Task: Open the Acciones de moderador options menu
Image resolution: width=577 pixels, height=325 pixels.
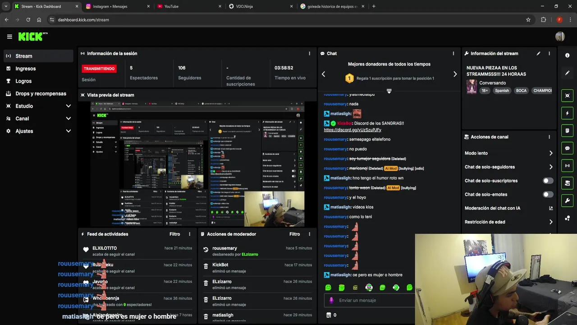Action: click(309, 234)
